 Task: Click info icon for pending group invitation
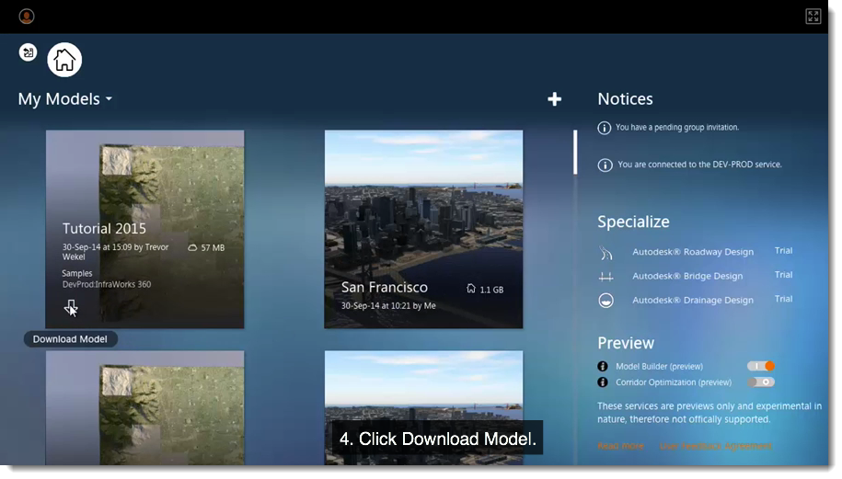click(x=604, y=128)
